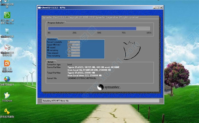This screenshot has width=199, height=123.
Task: Open the green ghost one-key installer icon
Action: click(7, 15)
